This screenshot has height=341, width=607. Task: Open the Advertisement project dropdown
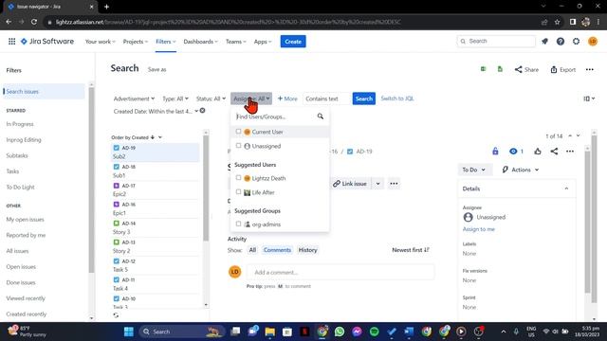tap(134, 99)
